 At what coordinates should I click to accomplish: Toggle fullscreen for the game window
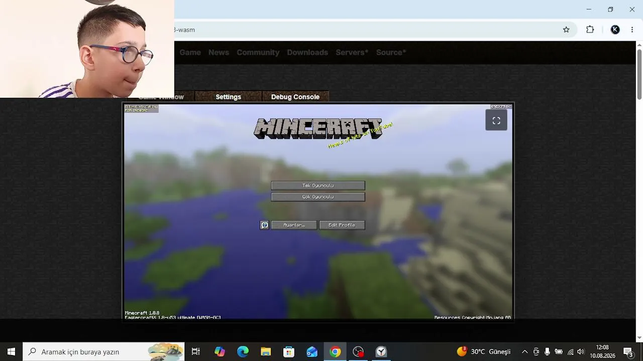point(496,120)
